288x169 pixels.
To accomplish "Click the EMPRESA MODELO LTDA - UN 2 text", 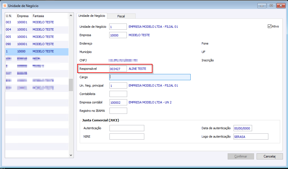I will point(150,102).
